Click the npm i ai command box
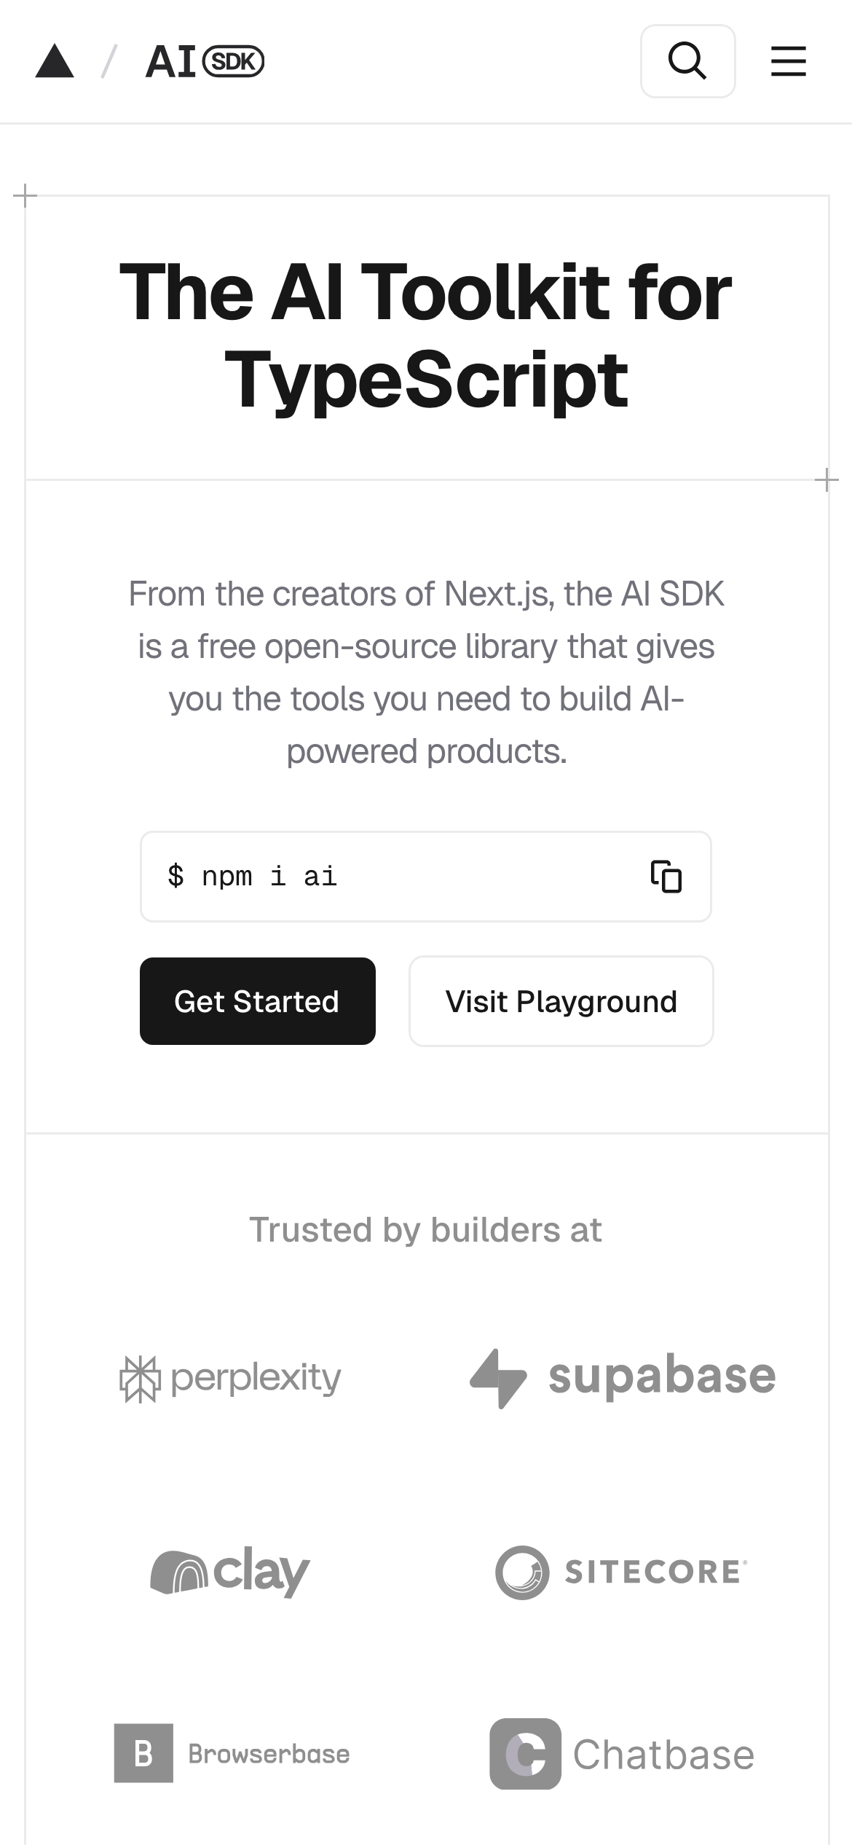The width and height of the screenshot is (852, 1845). pos(393,877)
